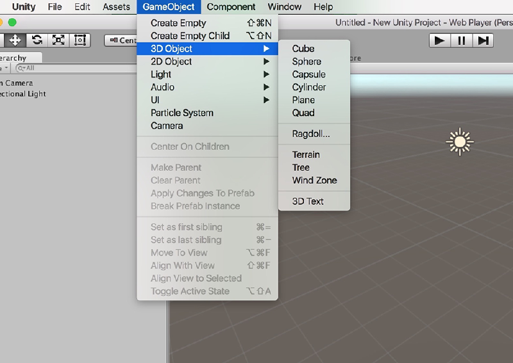This screenshot has width=513, height=363.
Task: Select the Rect transform tool icon
Action: coord(80,40)
